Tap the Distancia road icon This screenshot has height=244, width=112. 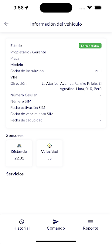point(19,146)
